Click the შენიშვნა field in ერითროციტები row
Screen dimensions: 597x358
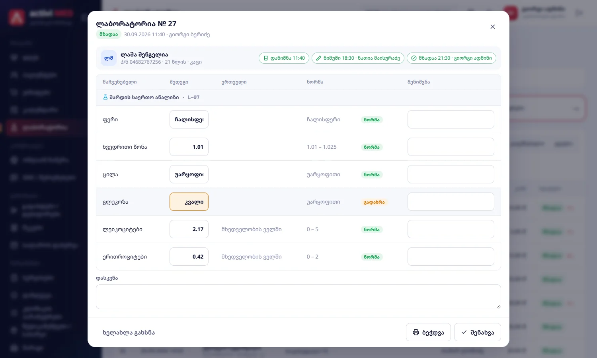[x=451, y=257]
